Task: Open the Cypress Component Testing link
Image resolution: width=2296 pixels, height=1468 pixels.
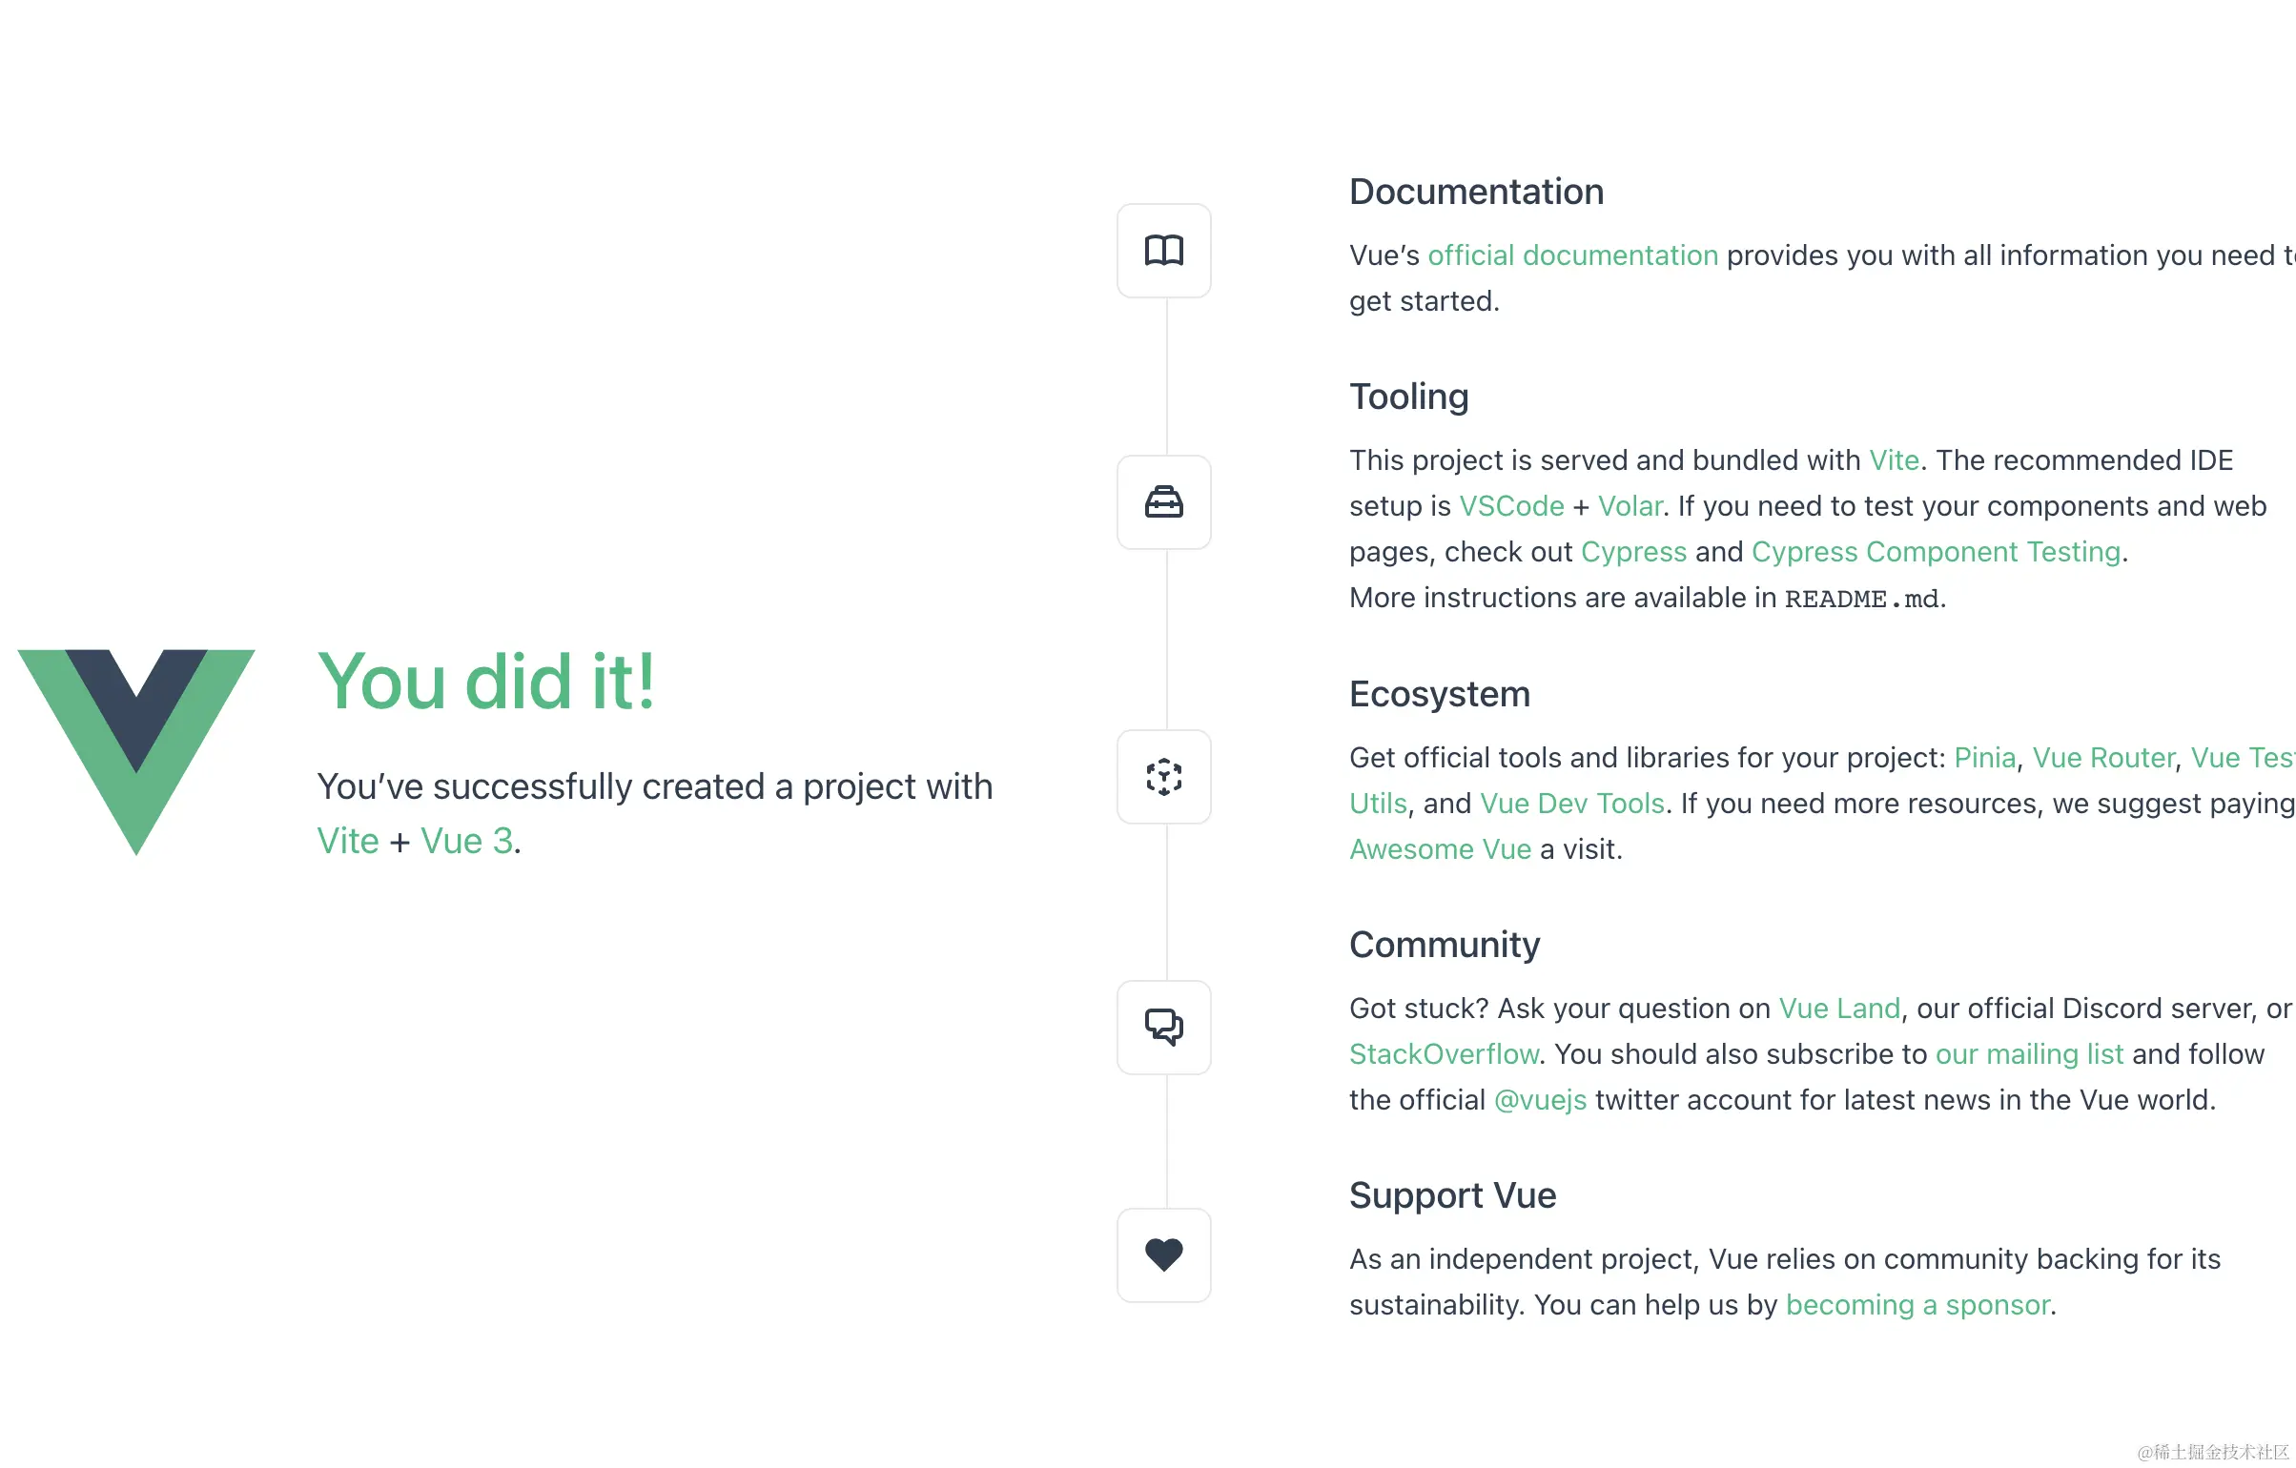Action: (x=1936, y=552)
